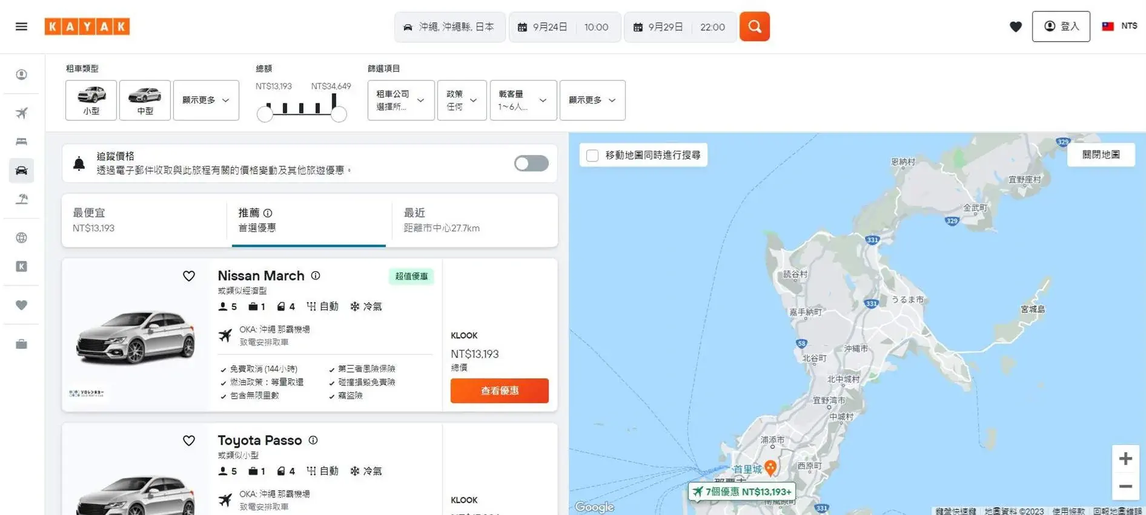Screen dimensions: 1146x515
Task: Click the 查看優惠 button for Nissan March
Action: click(x=499, y=391)
